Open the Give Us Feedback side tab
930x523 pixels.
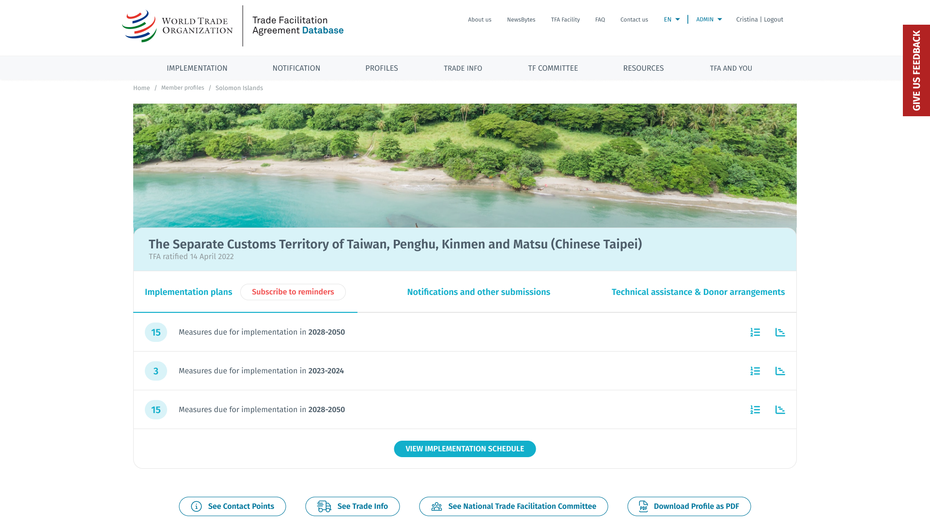coord(916,70)
